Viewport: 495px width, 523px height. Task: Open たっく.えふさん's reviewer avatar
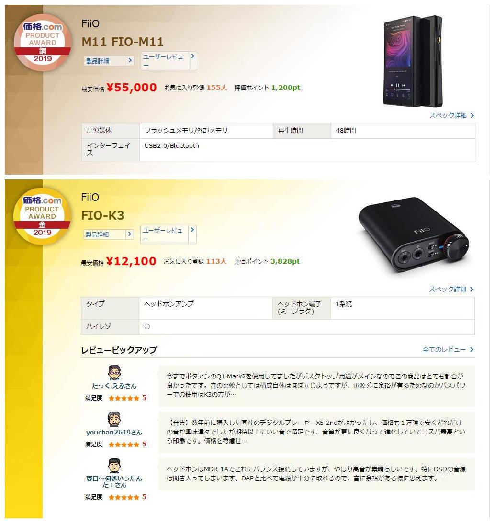(114, 373)
